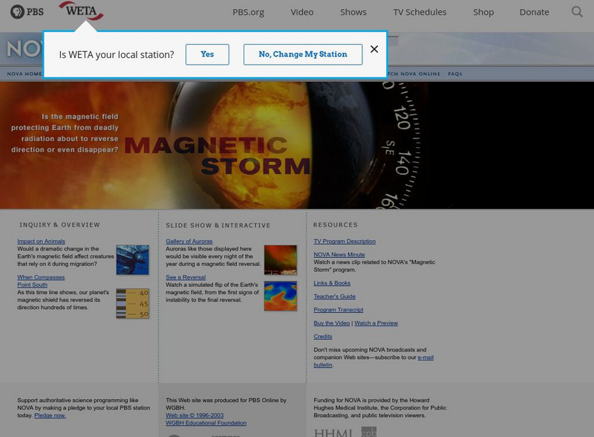This screenshot has height=437, width=594.
Task: Open the Teacher's Guide link
Action: click(334, 297)
